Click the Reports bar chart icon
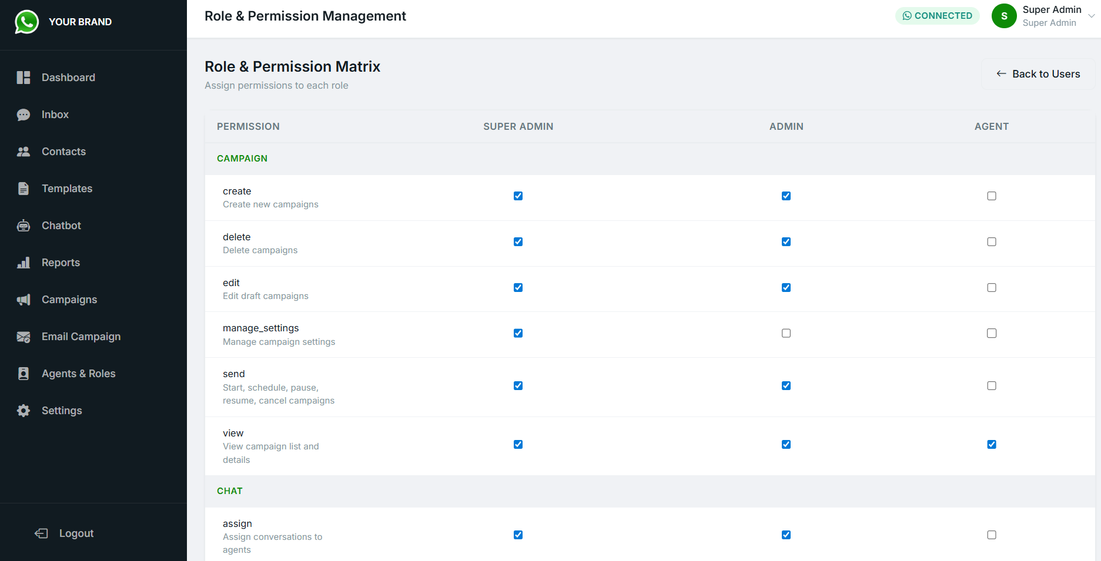The width and height of the screenshot is (1101, 561). click(24, 263)
